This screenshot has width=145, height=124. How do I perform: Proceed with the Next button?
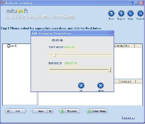(43, 111)
